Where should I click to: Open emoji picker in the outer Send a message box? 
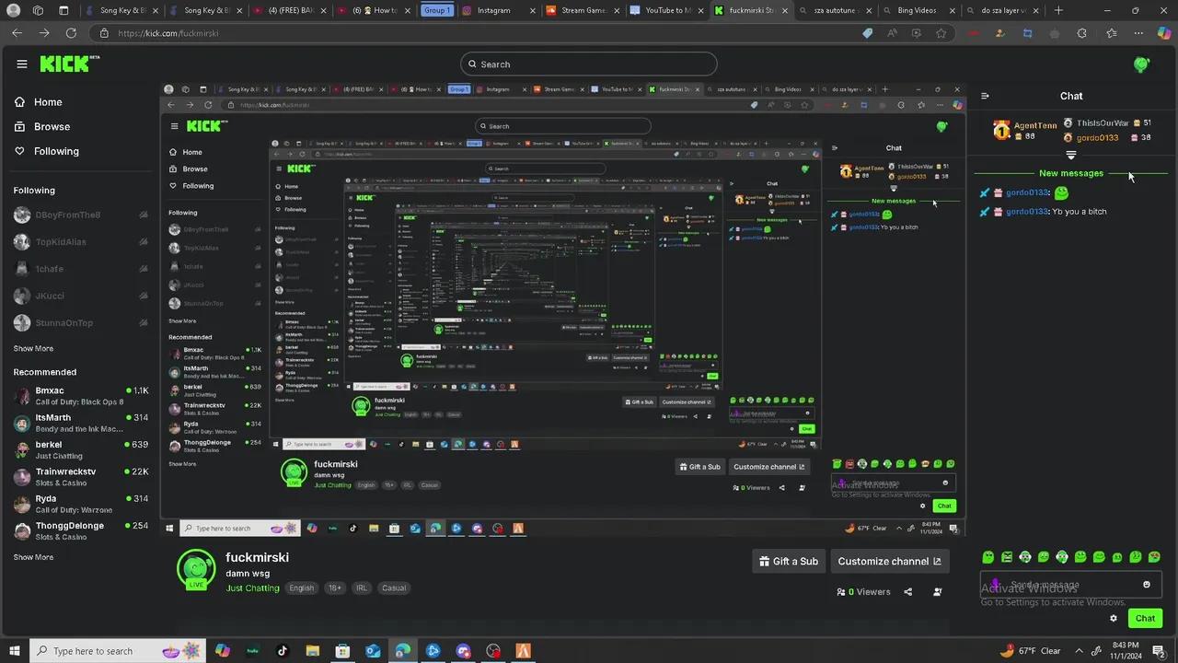(1147, 585)
